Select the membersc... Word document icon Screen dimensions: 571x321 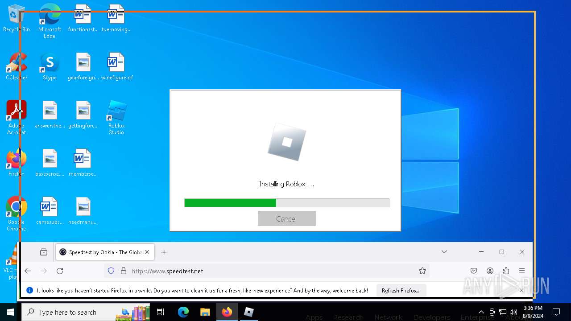(x=83, y=163)
